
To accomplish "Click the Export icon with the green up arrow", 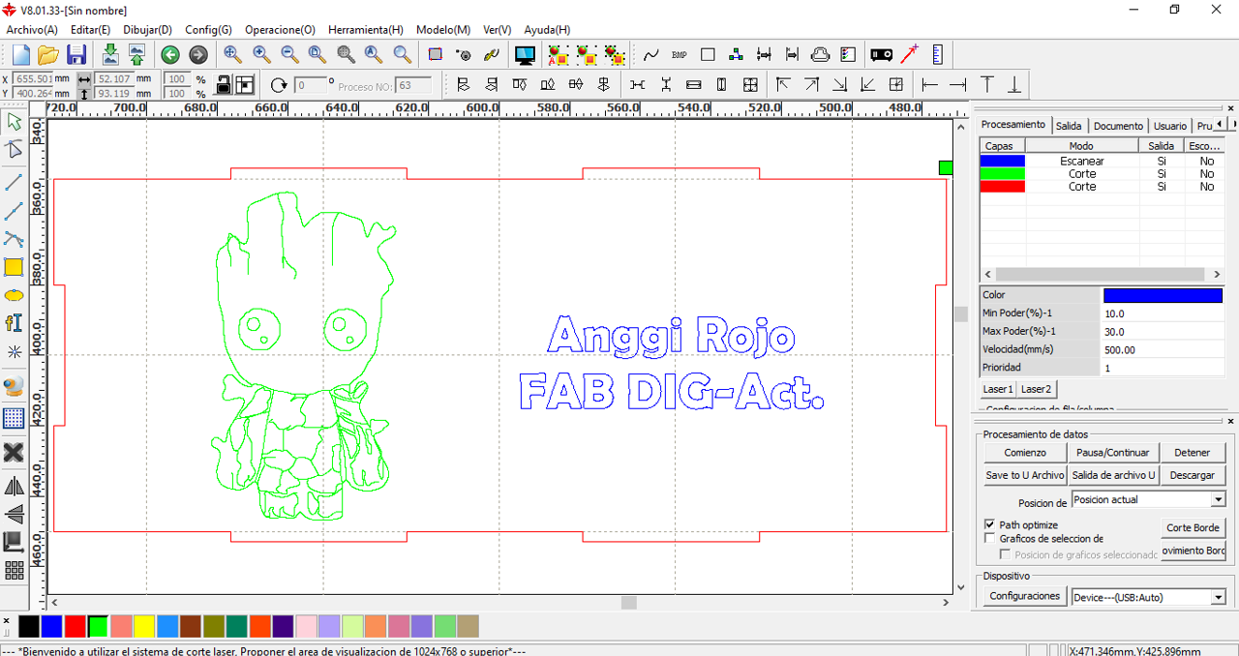I will [136, 55].
